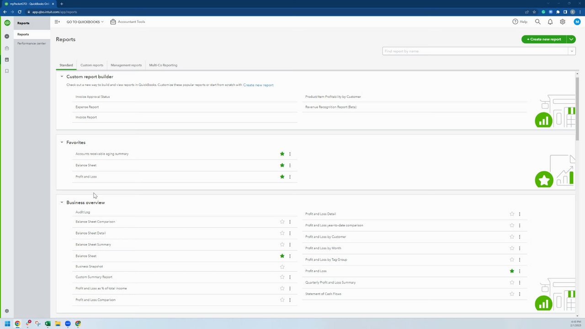This screenshot has width=585, height=329.
Task: Open the notifications bell
Action: (550, 21)
